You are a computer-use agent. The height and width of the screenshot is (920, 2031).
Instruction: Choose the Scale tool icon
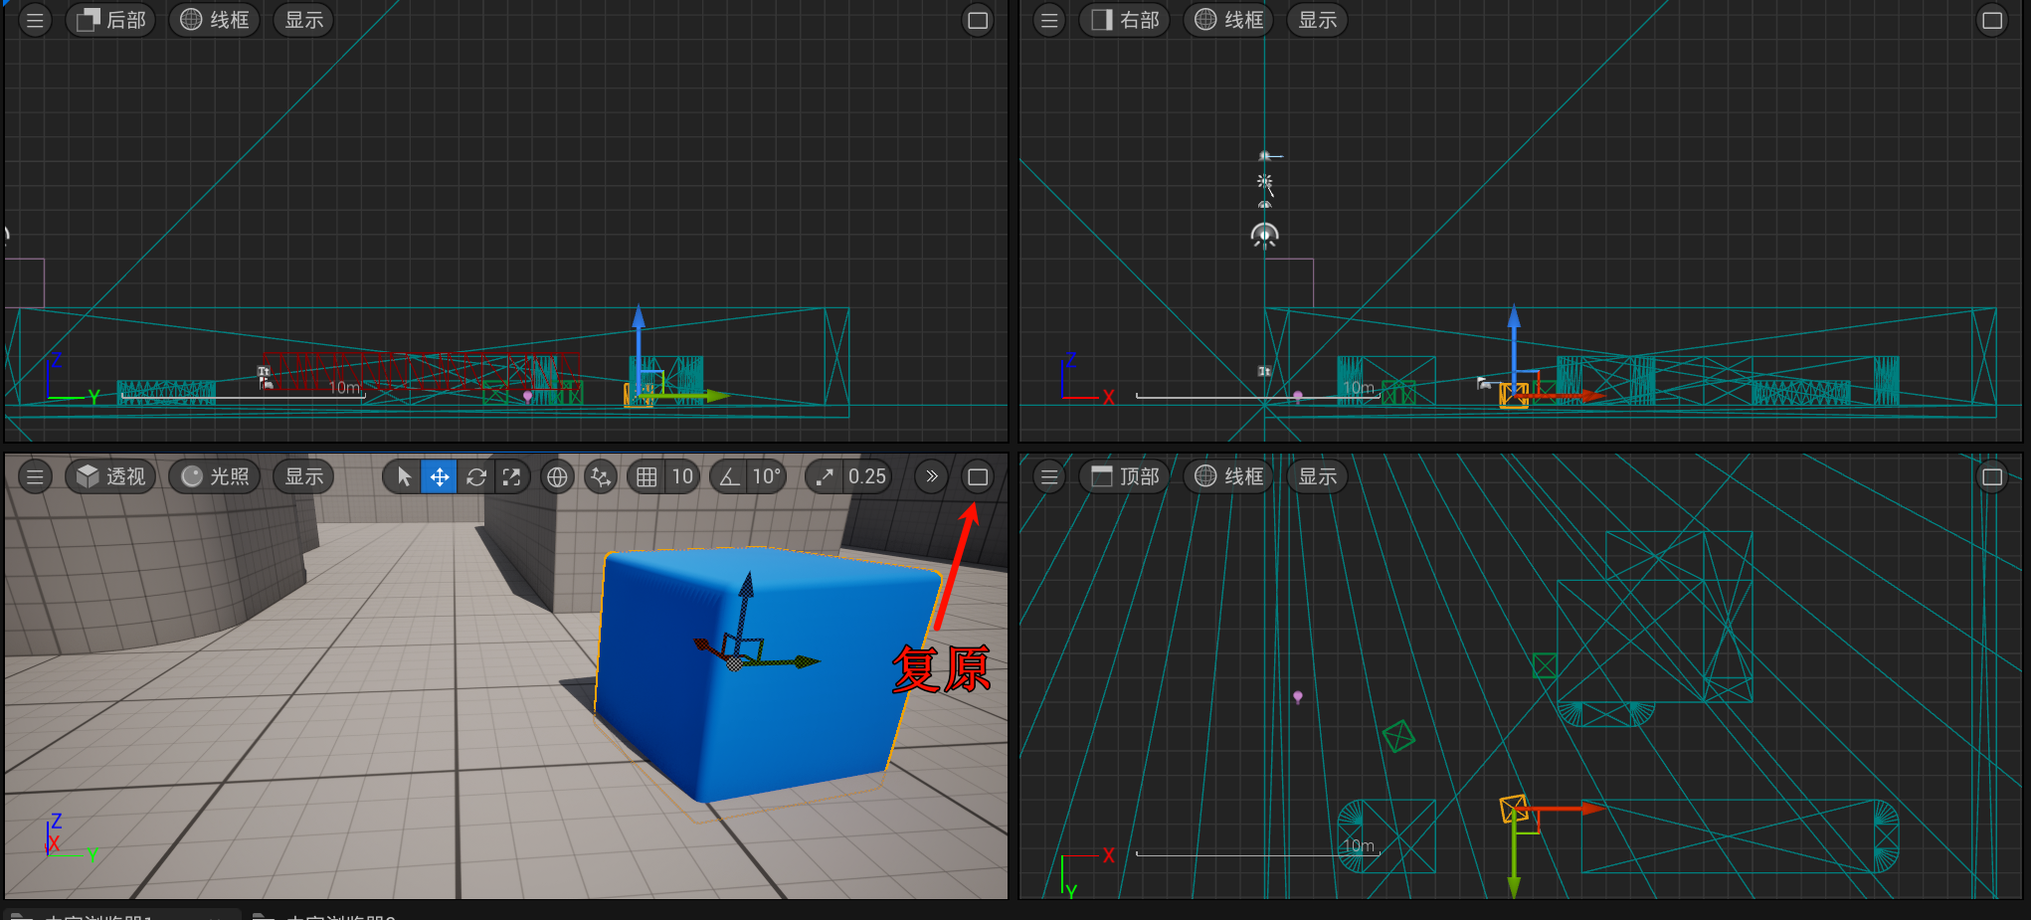pos(511,477)
